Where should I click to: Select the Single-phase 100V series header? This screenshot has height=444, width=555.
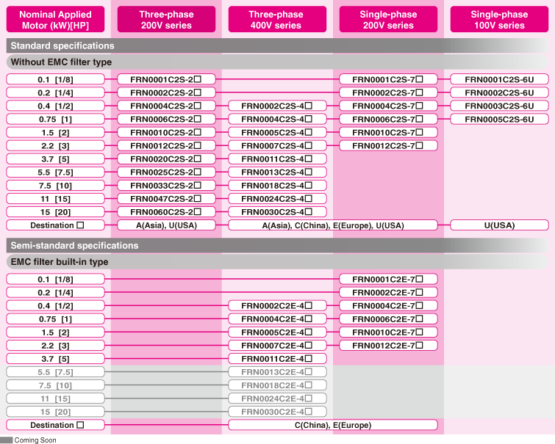point(499,19)
